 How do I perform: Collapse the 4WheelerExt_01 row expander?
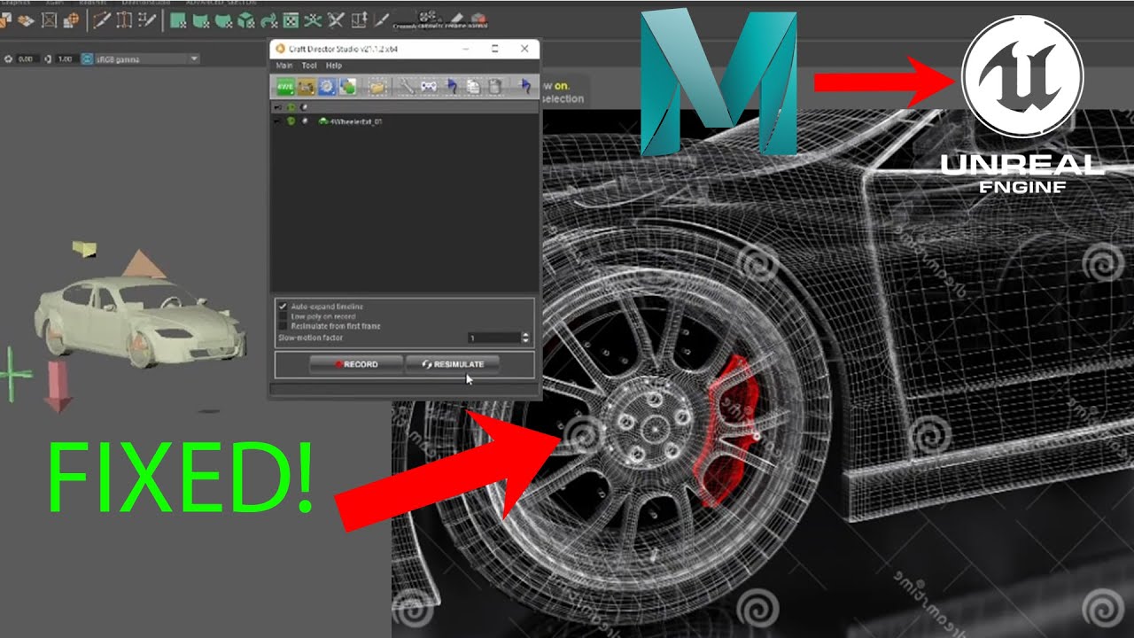(x=277, y=121)
